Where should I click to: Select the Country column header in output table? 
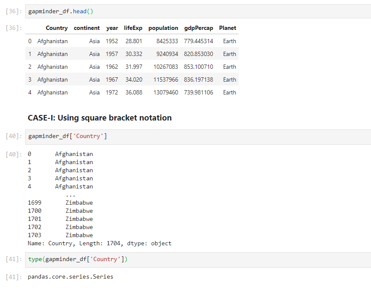[57, 28]
